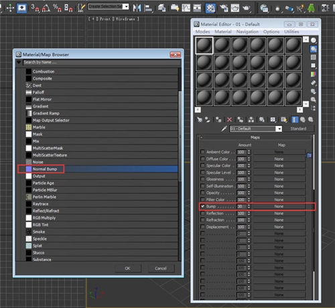The width and height of the screenshot is (335, 308).
Task: Click OK in Material/Map Browser
Action: [x=128, y=269]
